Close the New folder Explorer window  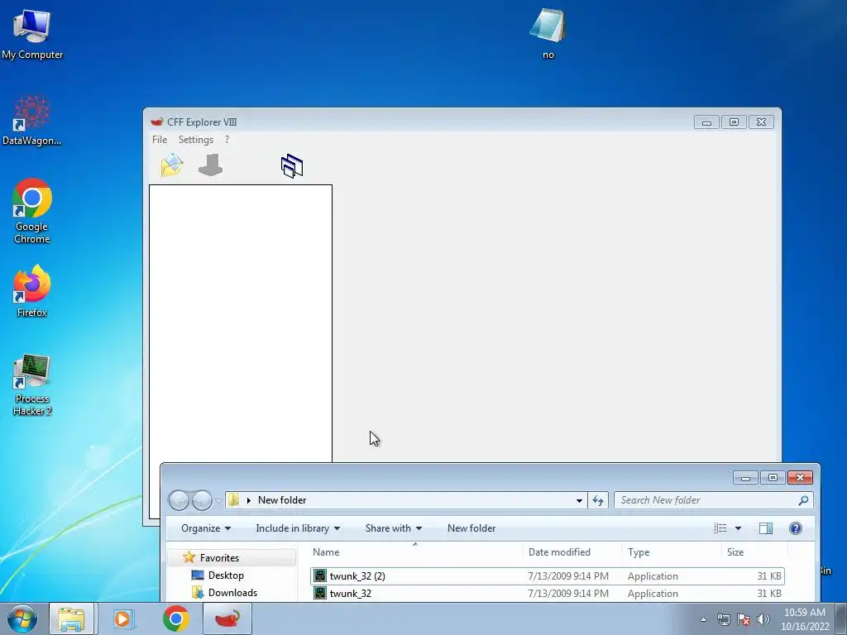800,478
